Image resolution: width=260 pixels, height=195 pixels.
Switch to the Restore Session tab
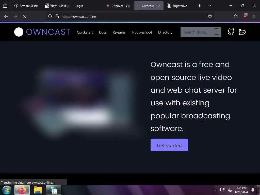point(26,6)
